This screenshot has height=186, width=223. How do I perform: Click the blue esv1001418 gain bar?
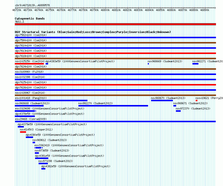51,100
